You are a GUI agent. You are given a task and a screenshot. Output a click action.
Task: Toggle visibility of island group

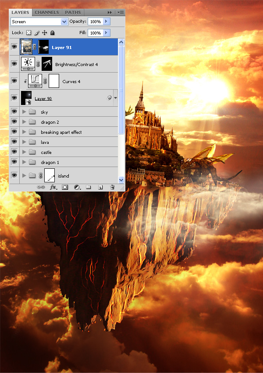click(14, 175)
